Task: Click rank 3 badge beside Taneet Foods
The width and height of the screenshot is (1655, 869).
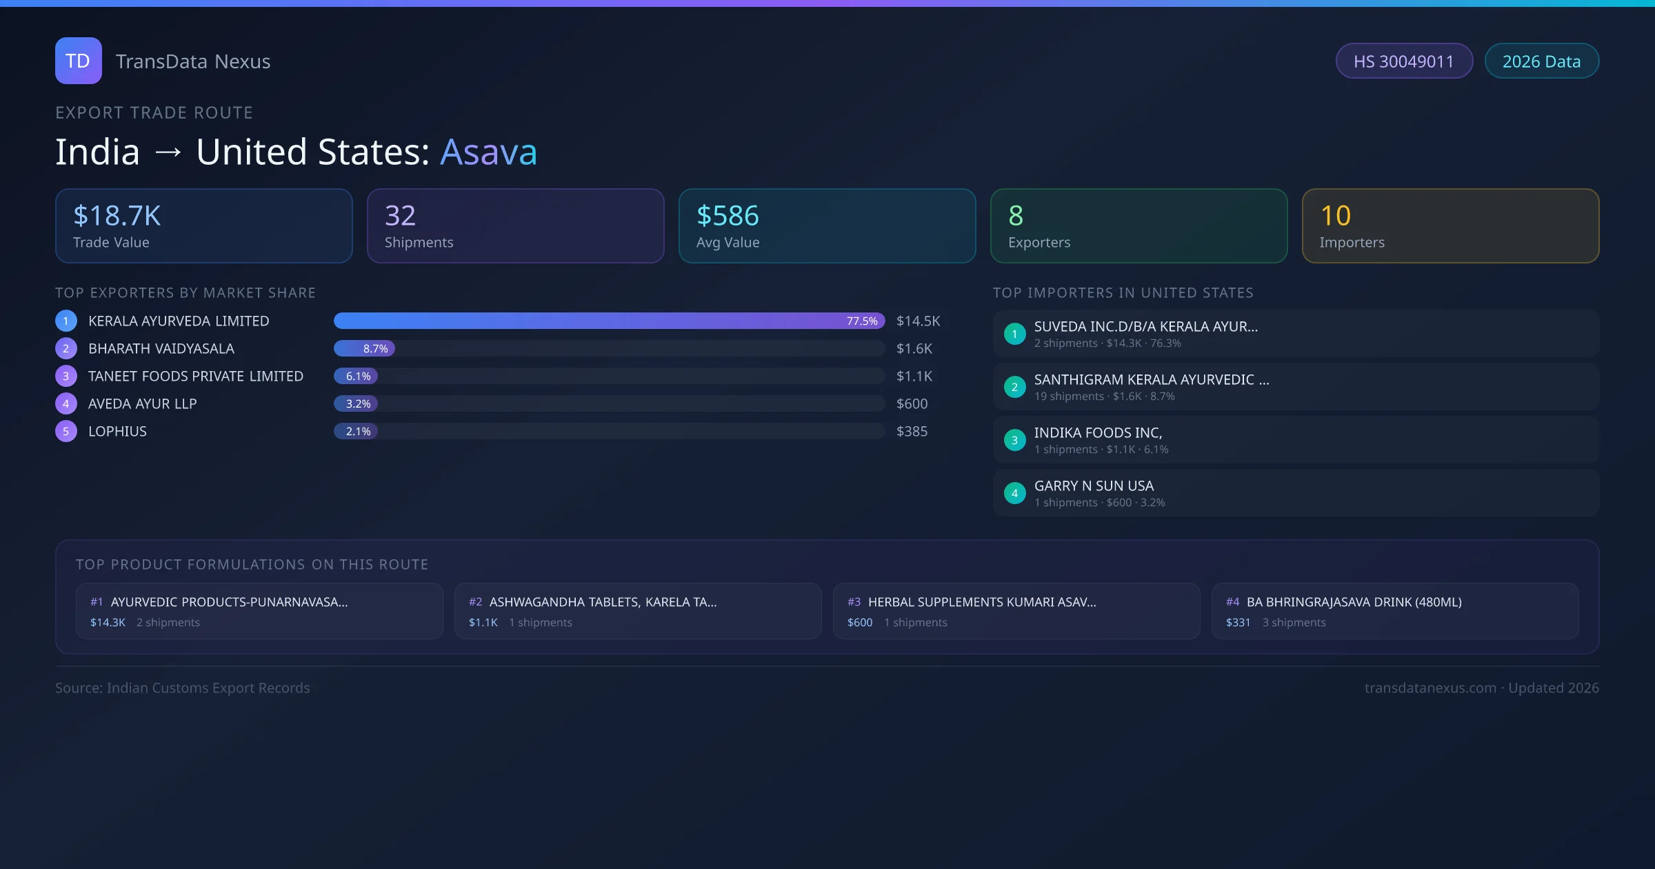Action: 66,376
